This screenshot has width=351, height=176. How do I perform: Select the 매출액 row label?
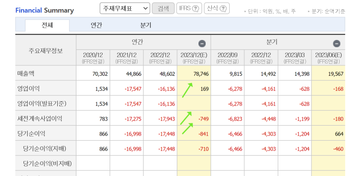coord(26,73)
